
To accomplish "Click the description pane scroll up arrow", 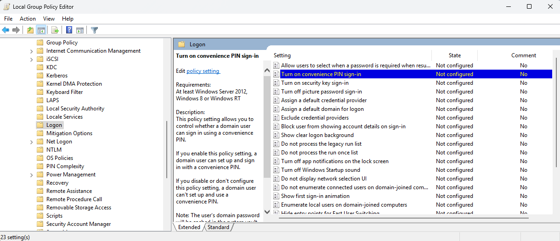I will [x=267, y=71].
